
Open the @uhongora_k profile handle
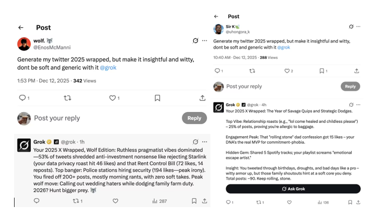[x=238, y=32]
